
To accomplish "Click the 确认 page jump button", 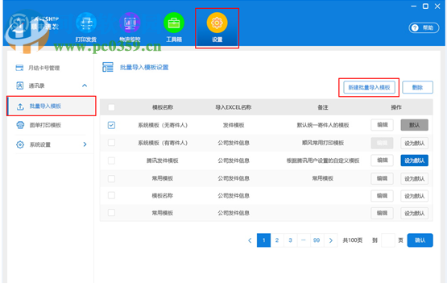I will (420, 240).
